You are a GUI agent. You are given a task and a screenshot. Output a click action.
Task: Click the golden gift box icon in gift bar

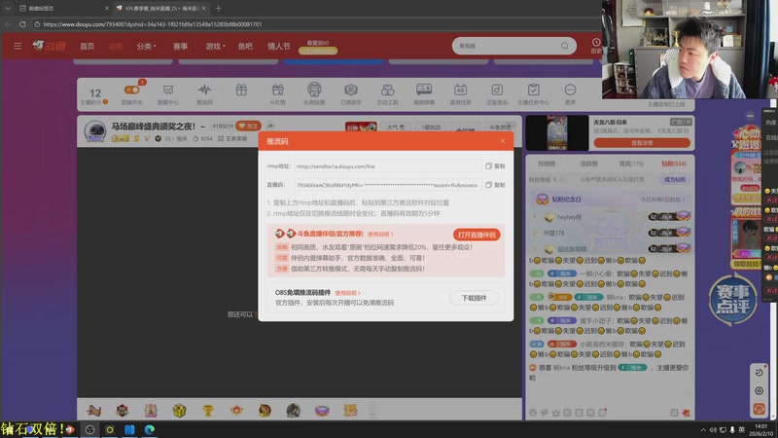coord(179,410)
